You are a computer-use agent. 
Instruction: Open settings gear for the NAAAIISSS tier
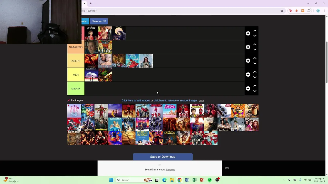[x=248, y=47]
